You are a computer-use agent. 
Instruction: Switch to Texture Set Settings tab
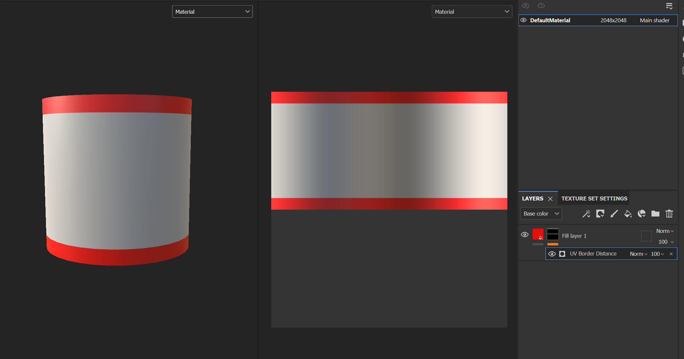click(594, 198)
